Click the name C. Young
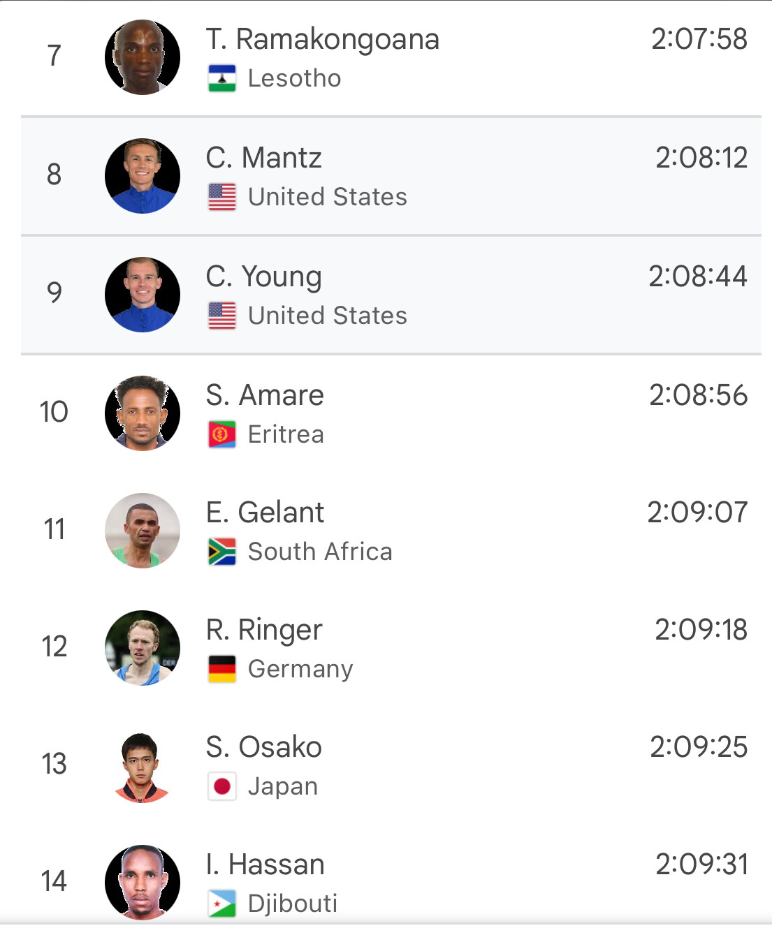 263,277
